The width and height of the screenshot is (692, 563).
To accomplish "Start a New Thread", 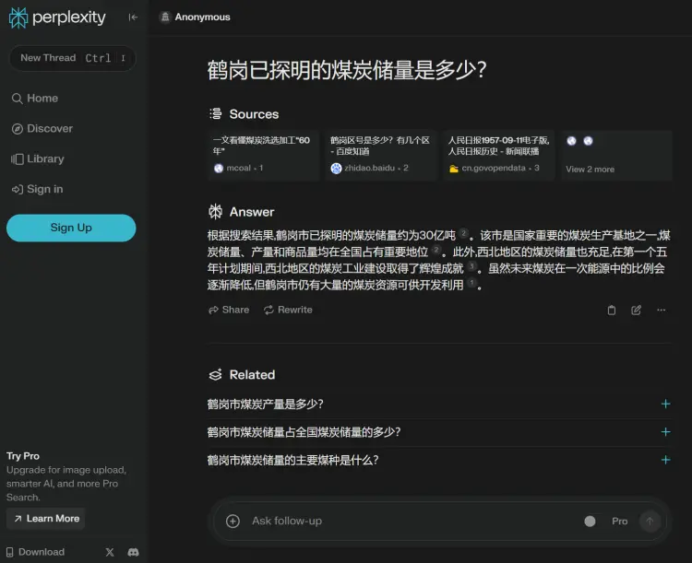I will 72,58.
